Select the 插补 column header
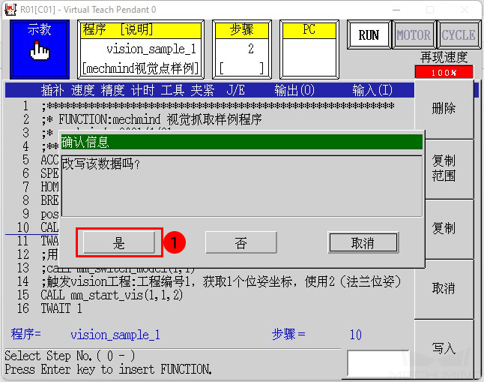This screenshot has height=382, width=484. point(52,91)
